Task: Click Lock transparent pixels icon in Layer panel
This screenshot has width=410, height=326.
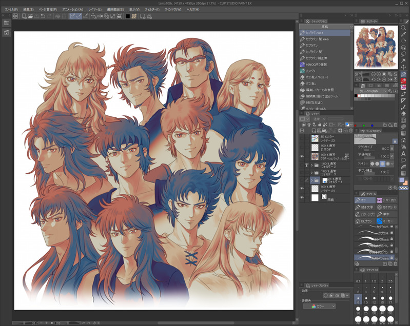Action: coord(325,125)
